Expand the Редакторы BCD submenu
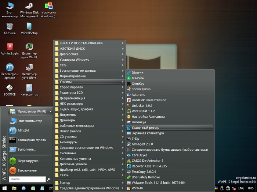The image size is (257, 192). tap(90, 93)
